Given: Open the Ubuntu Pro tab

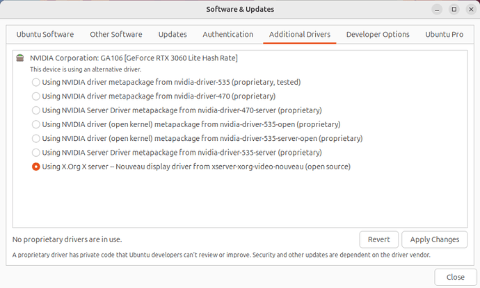Looking at the screenshot, I should (x=446, y=35).
